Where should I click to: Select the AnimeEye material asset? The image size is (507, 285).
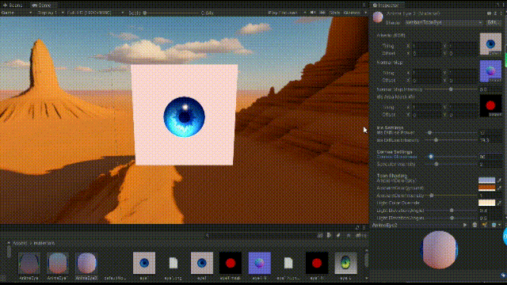point(29,266)
